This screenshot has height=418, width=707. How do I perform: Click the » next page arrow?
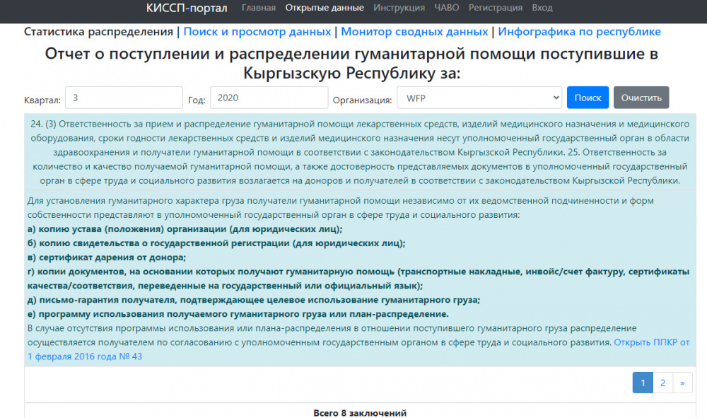tap(682, 383)
